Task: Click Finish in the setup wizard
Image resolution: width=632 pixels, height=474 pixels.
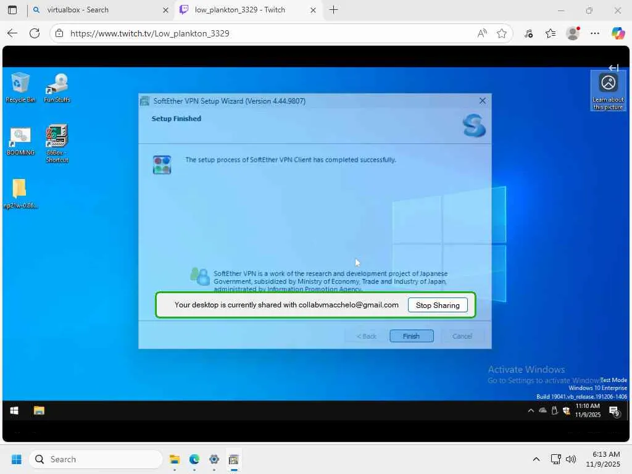Action: click(x=412, y=336)
